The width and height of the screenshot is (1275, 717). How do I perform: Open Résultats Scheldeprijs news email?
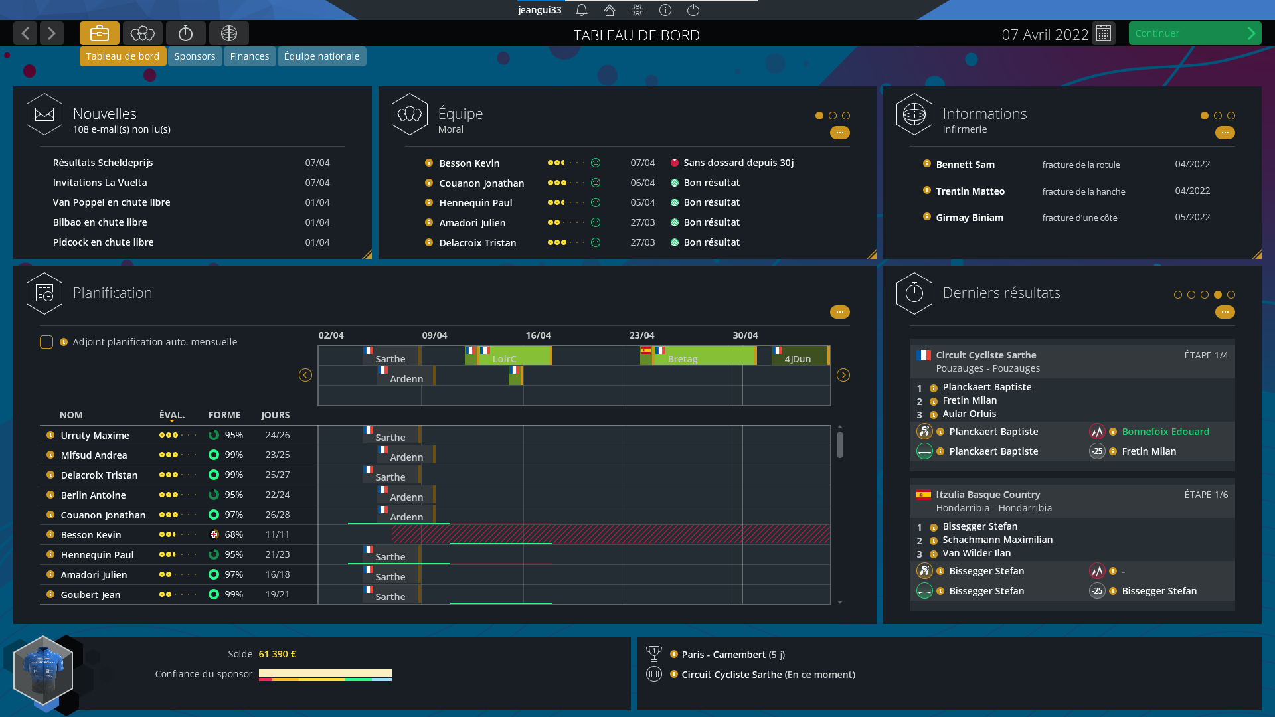click(103, 163)
